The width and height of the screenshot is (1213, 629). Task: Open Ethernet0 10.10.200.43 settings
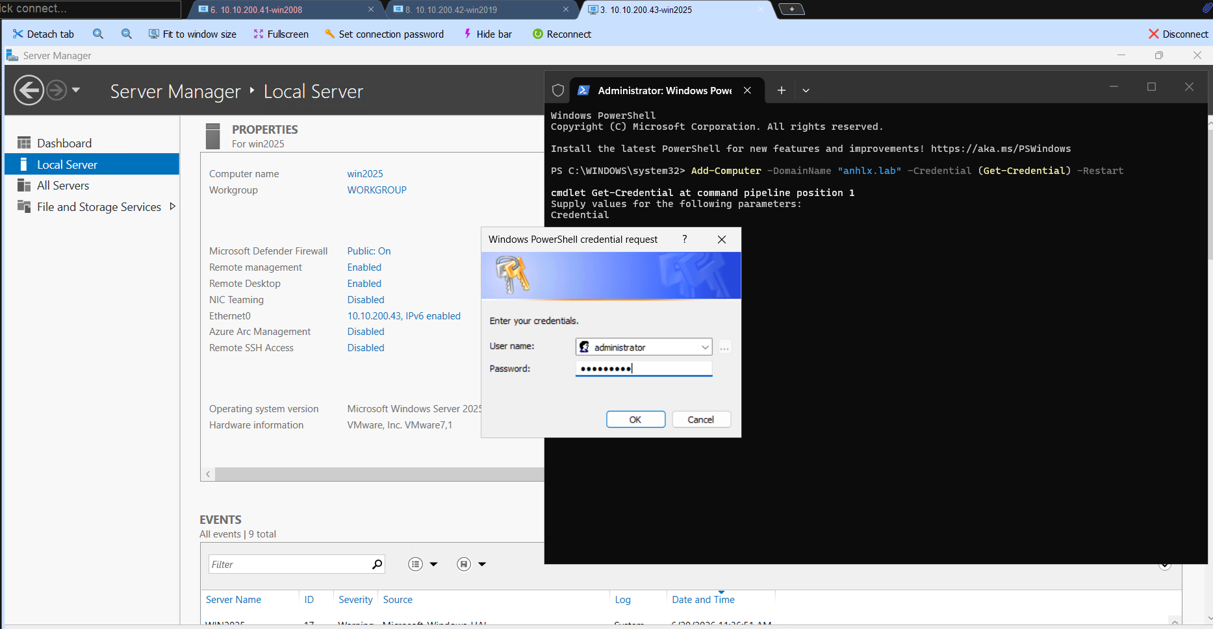404,316
